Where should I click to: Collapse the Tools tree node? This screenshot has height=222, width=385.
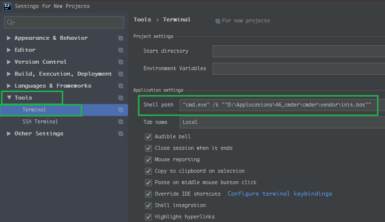tap(9, 98)
